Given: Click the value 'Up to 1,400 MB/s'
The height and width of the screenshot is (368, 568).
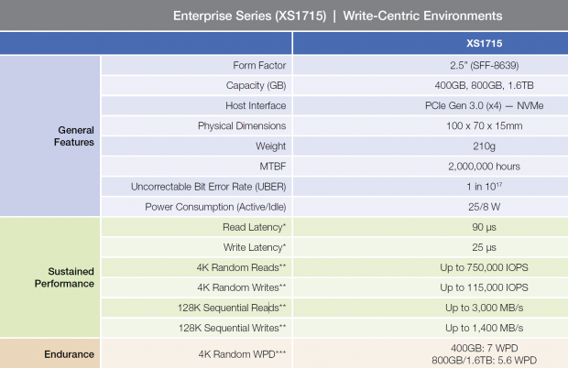Looking at the screenshot, I should [x=484, y=329].
